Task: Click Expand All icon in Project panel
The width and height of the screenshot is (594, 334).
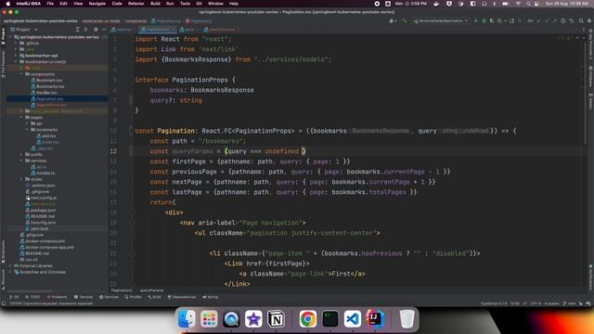Action: click(78, 30)
